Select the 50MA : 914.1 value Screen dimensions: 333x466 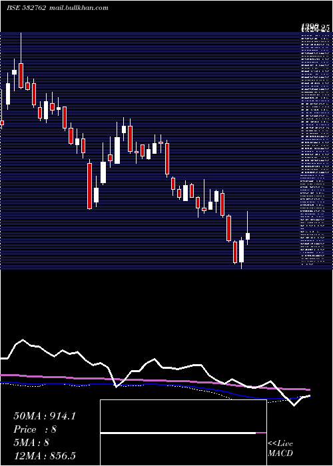(45, 416)
